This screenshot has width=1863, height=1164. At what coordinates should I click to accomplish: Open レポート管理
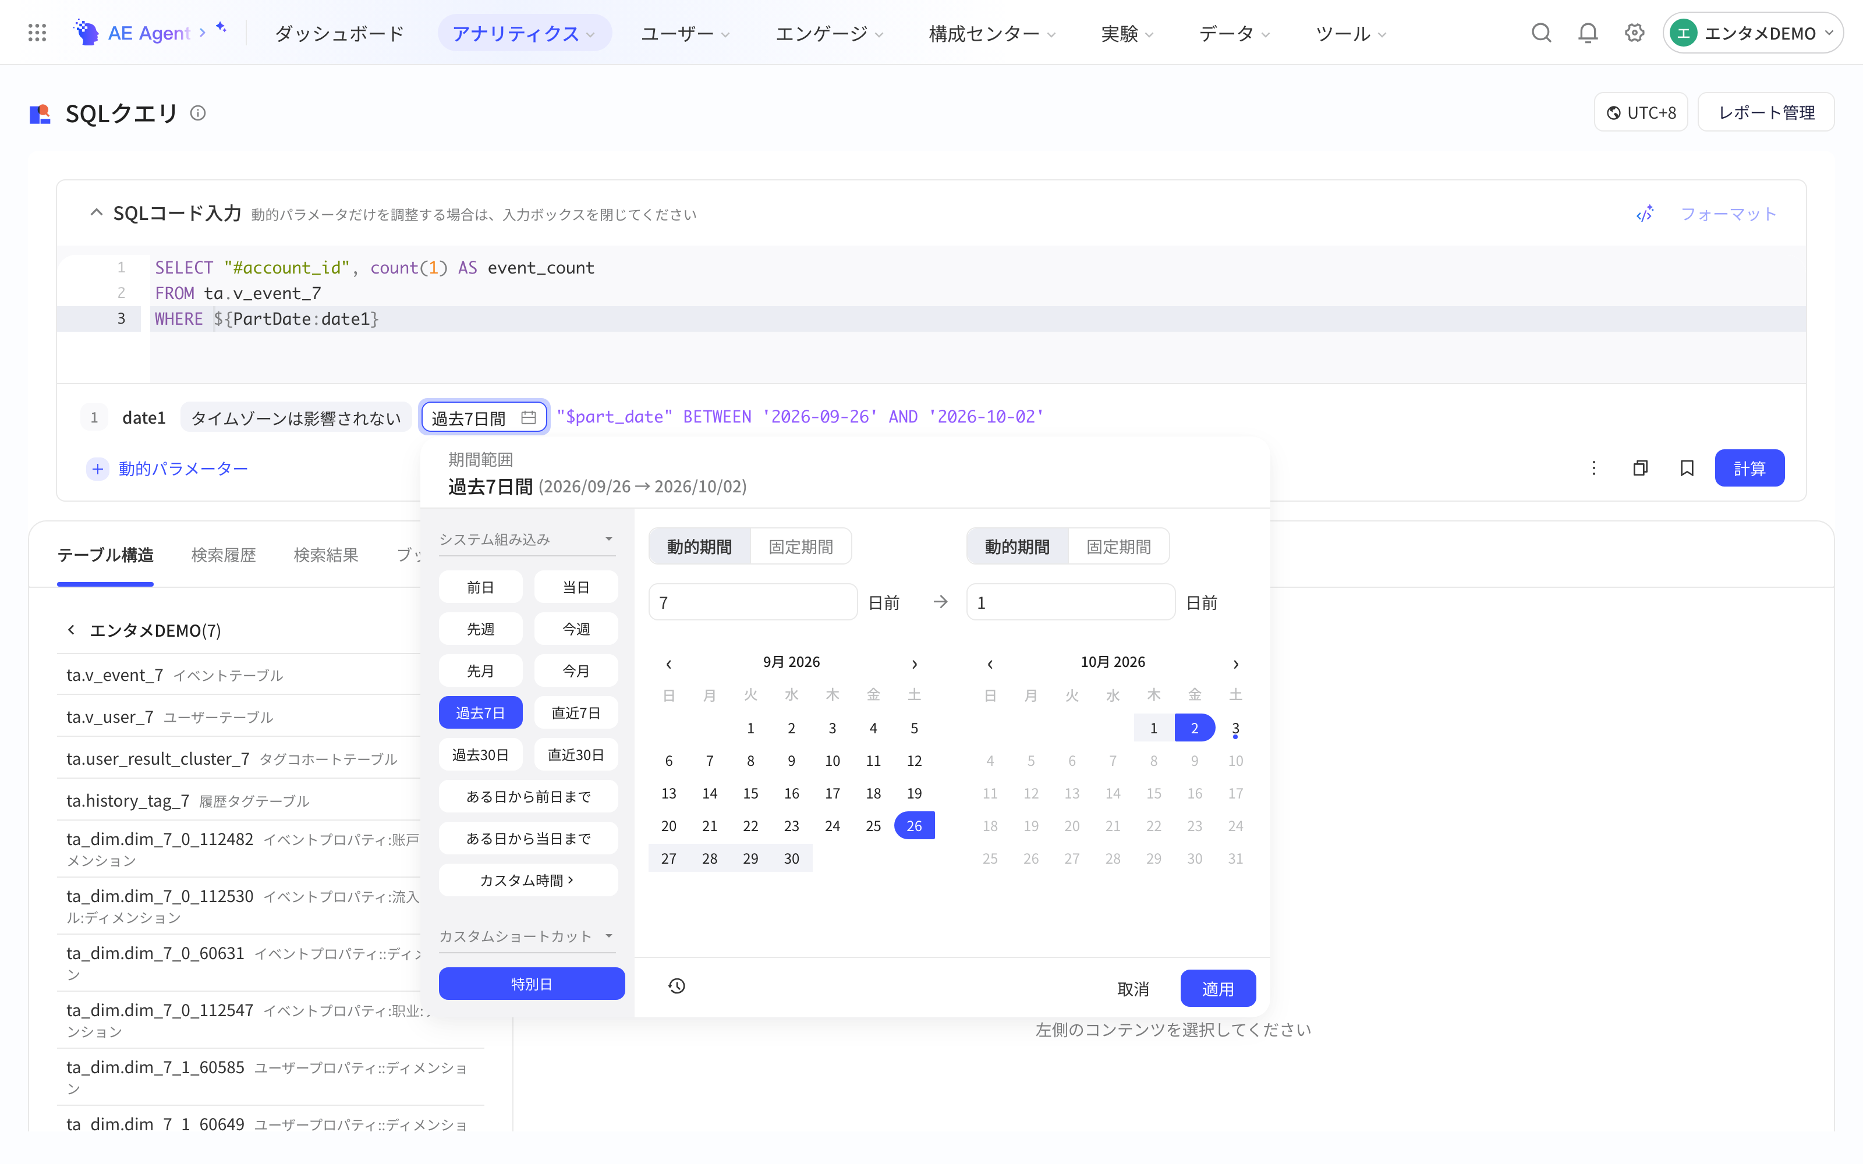(x=1766, y=112)
